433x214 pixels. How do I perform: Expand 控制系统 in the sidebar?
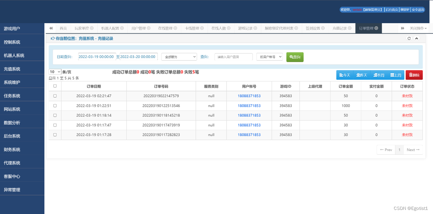22,42
